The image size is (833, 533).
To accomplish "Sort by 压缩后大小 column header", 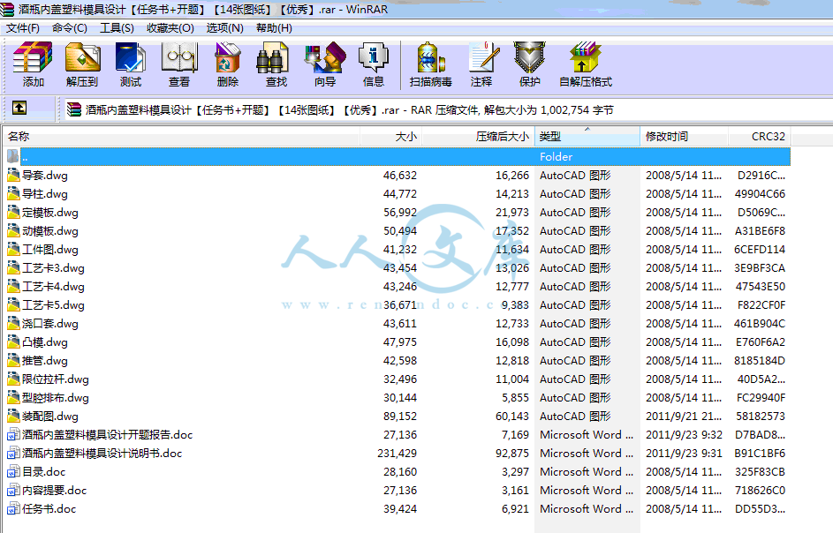I will point(478,137).
